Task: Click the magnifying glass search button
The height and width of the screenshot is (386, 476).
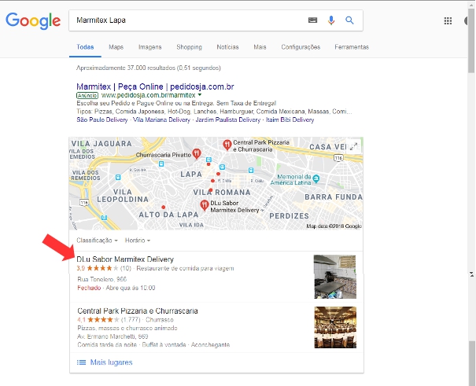Action: point(349,20)
